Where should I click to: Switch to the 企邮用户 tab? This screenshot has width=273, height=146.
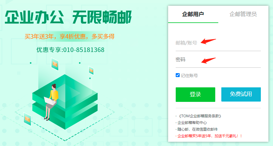[x=193, y=14]
